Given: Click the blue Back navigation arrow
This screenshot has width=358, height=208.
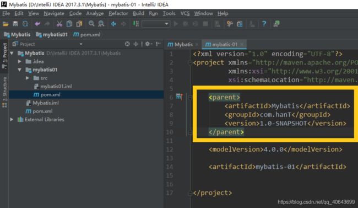Looking at the screenshot, I should coord(113,24).
